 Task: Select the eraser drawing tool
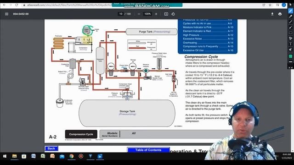point(291,49)
